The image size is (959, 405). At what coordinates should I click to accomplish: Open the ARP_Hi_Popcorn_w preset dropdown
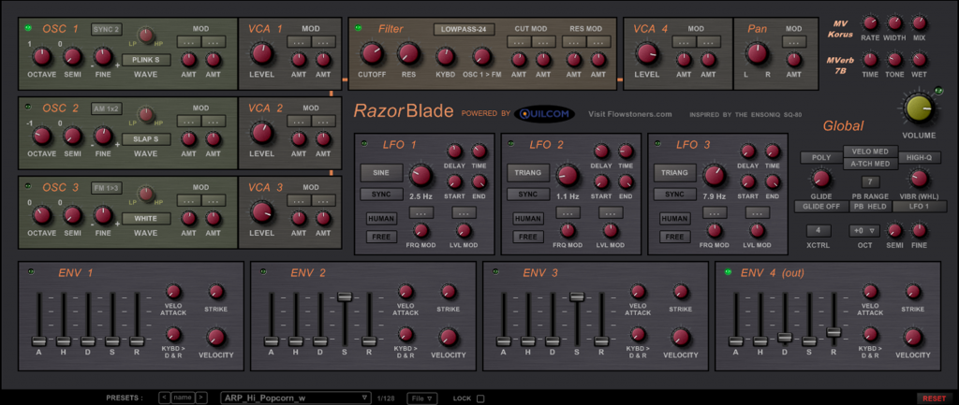coord(296,398)
